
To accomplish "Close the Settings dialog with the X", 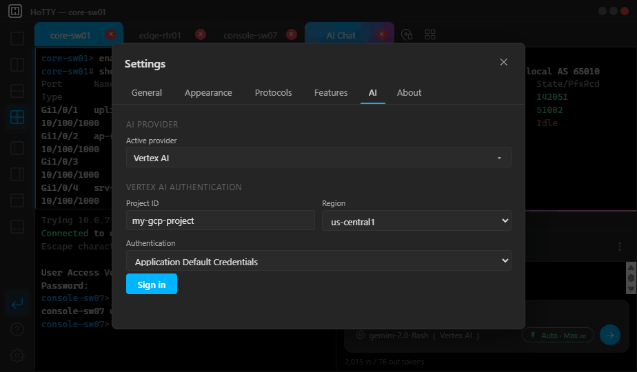I will [x=503, y=62].
